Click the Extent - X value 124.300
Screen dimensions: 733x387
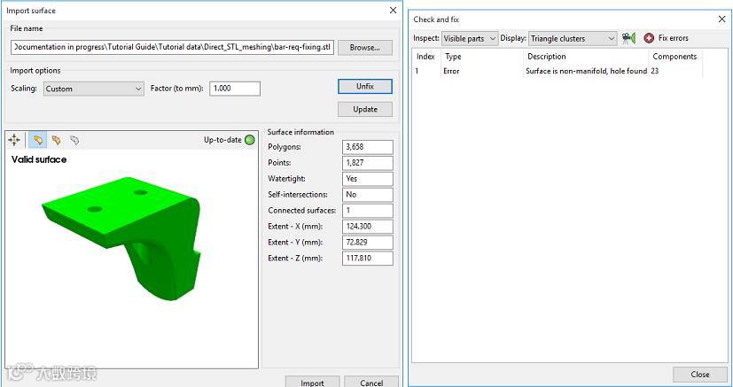(368, 227)
